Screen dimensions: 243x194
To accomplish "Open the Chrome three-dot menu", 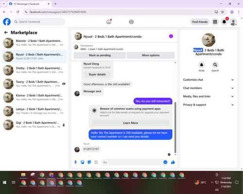I will 239,12.
